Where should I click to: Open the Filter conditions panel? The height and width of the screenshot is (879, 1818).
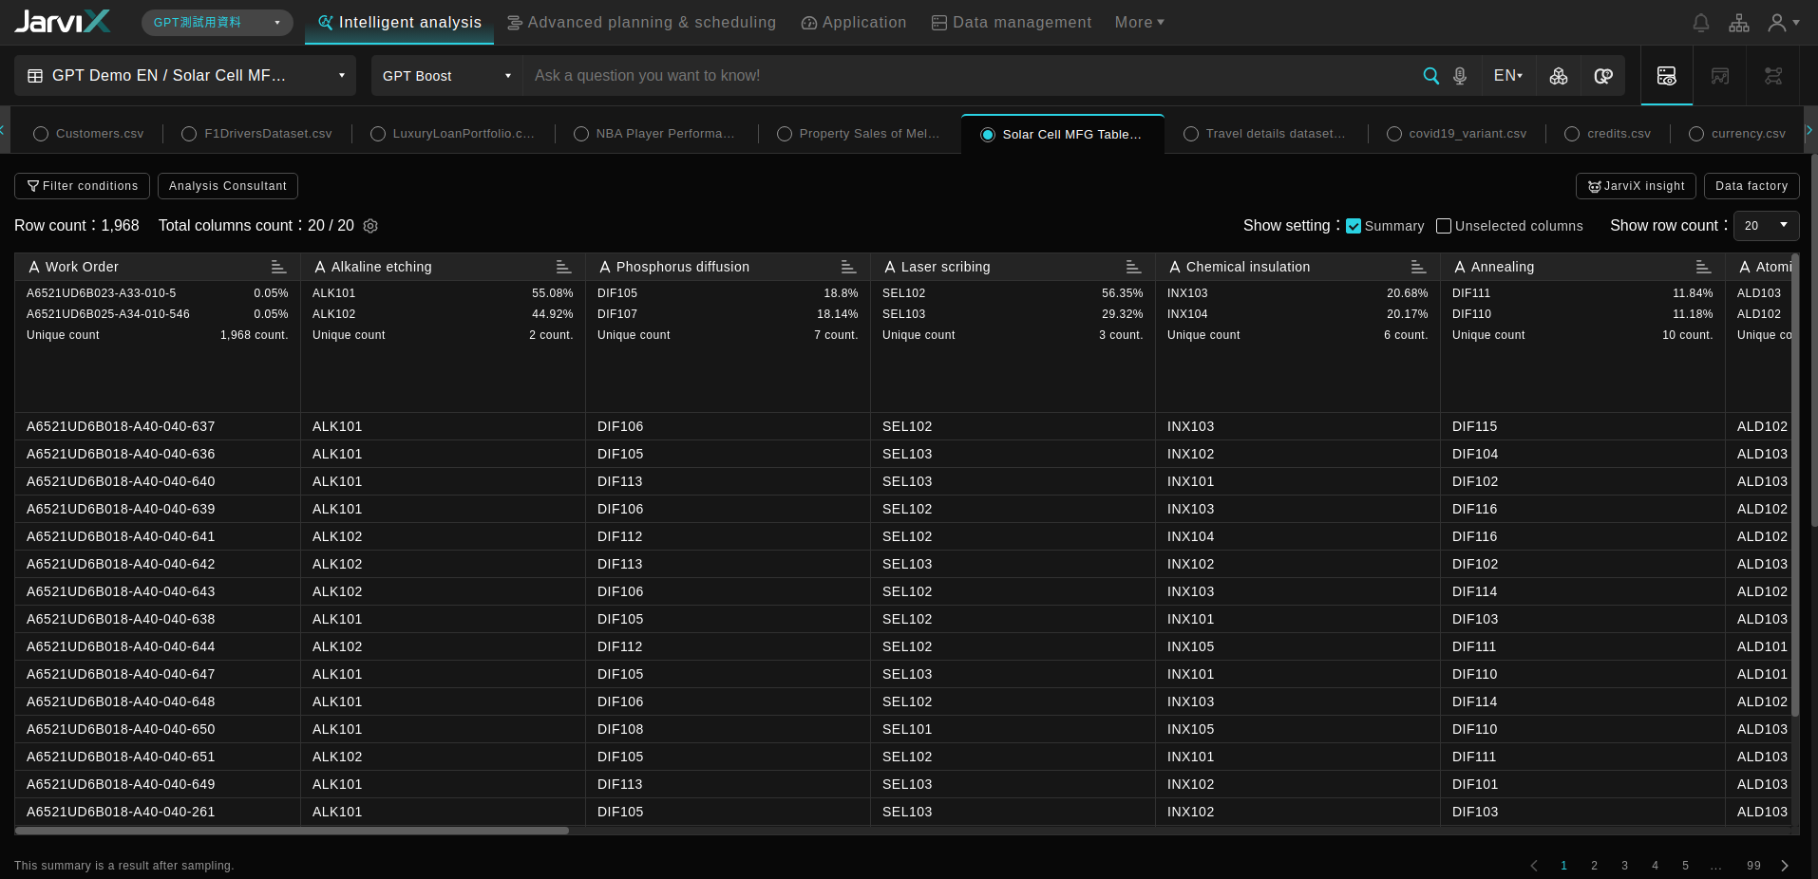click(x=81, y=186)
